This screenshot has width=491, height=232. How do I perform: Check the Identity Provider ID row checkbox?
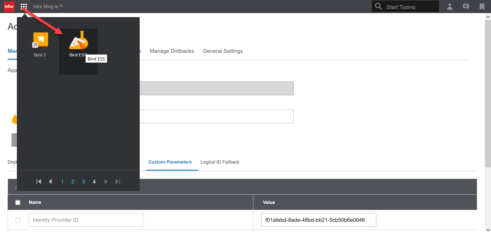18,221
